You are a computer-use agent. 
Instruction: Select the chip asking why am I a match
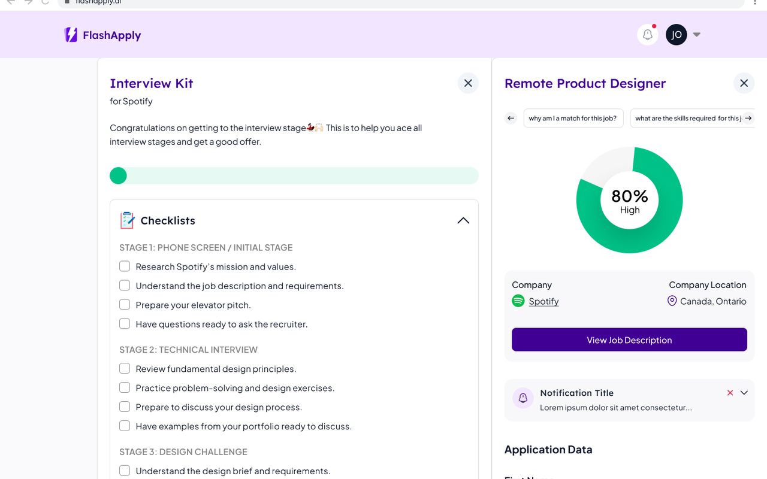tap(573, 118)
